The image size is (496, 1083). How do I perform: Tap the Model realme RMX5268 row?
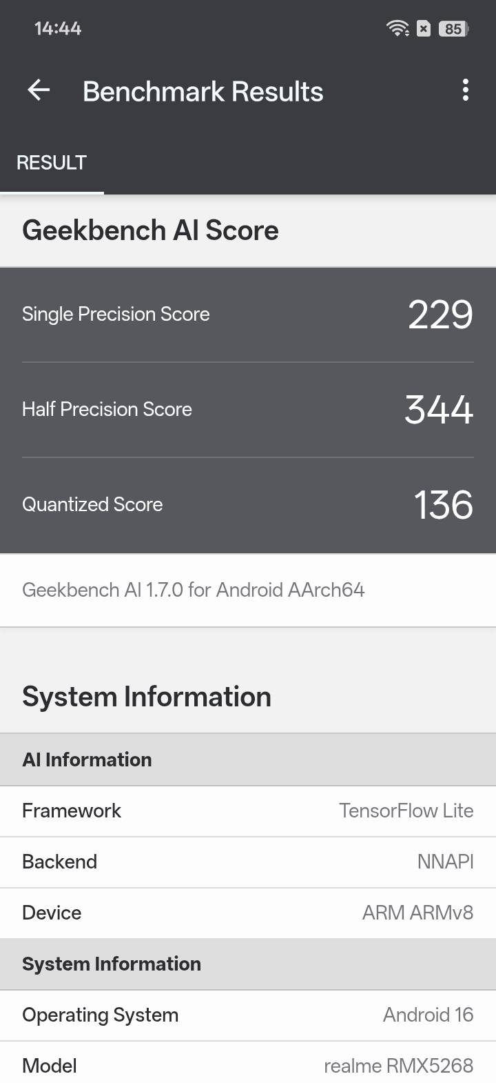pyautogui.click(x=248, y=1063)
